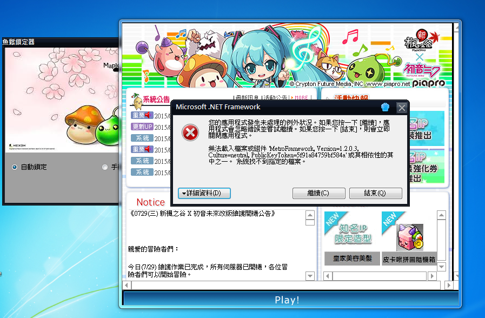Click the upper 知名IP event banner

point(427,129)
